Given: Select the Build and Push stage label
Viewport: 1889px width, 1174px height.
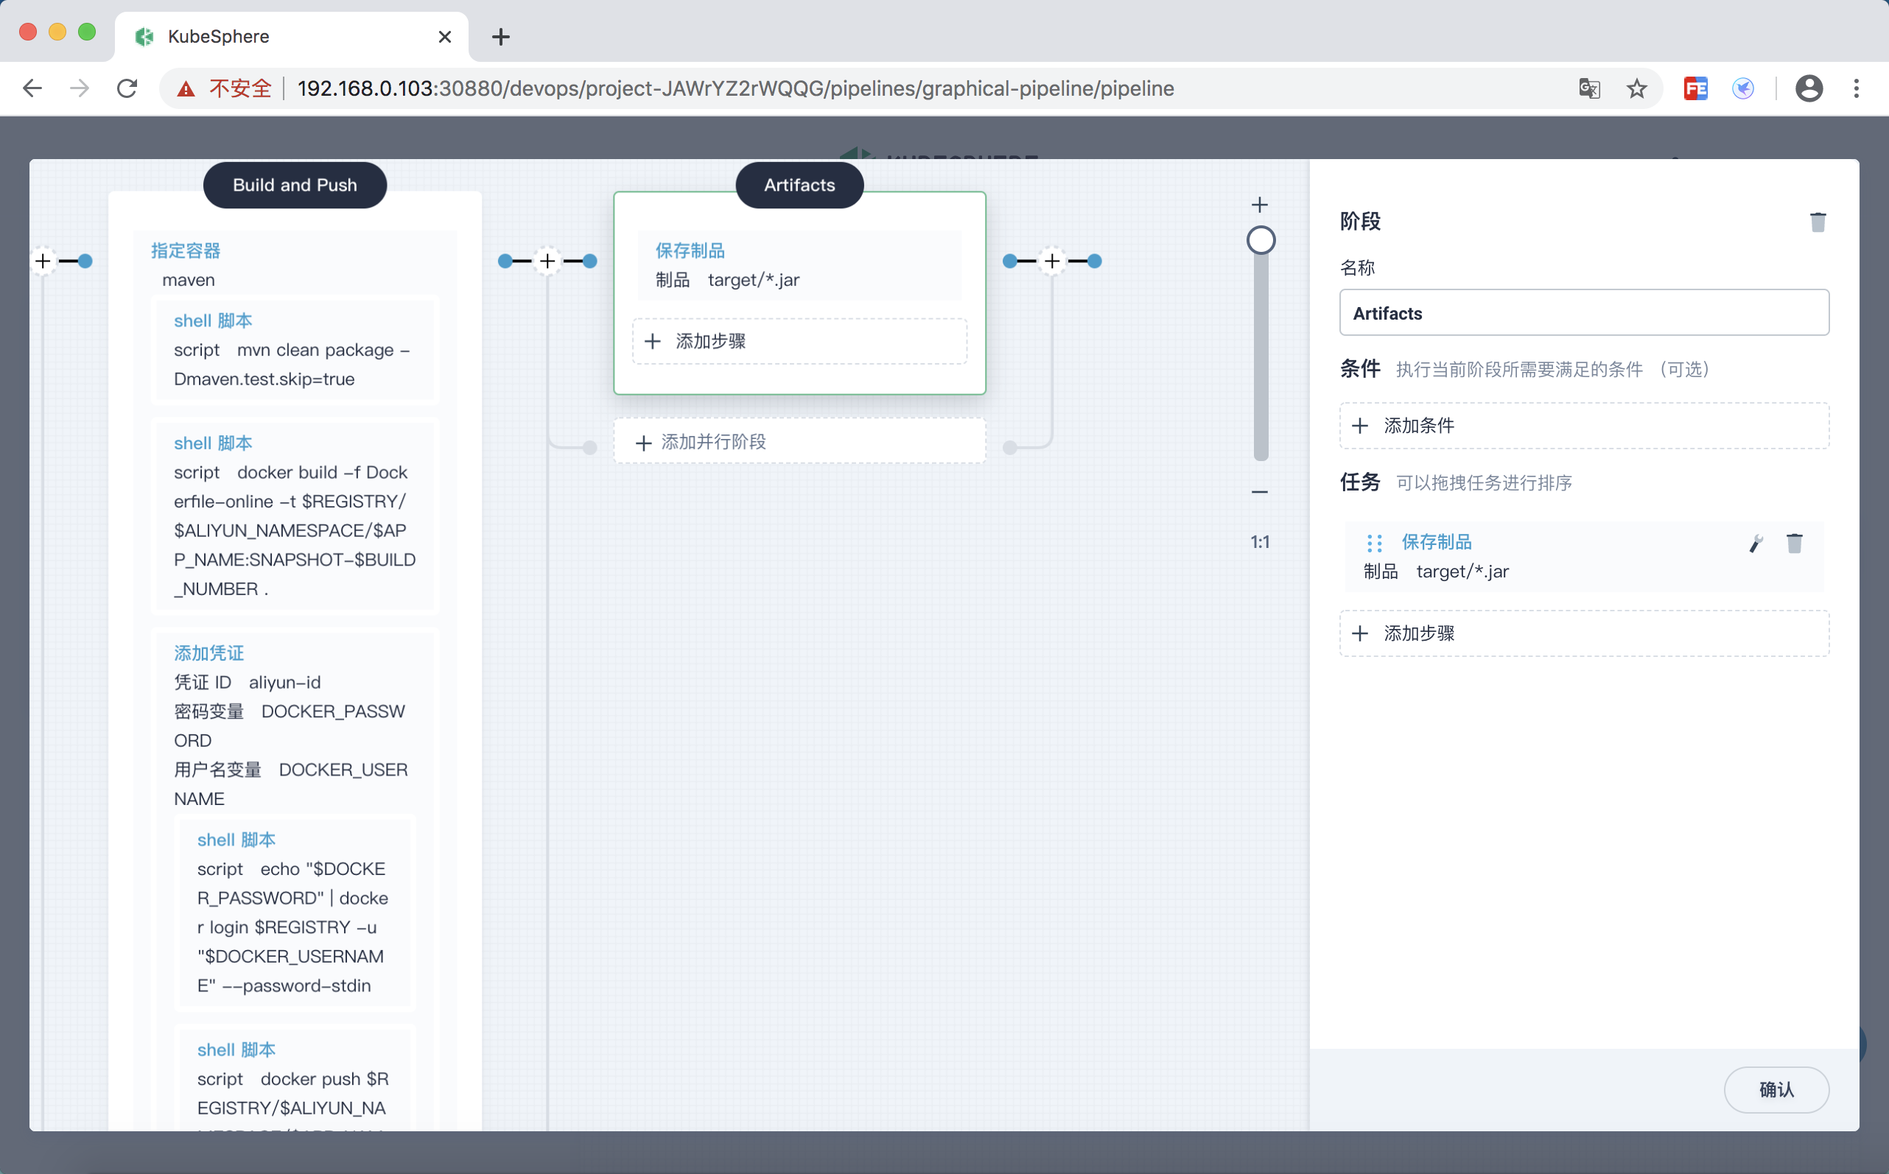Looking at the screenshot, I should (x=295, y=185).
